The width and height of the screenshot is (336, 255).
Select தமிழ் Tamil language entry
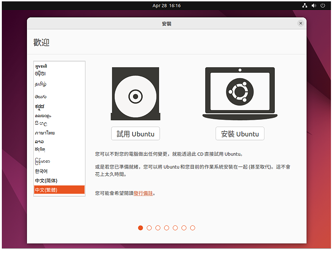(x=59, y=84)
